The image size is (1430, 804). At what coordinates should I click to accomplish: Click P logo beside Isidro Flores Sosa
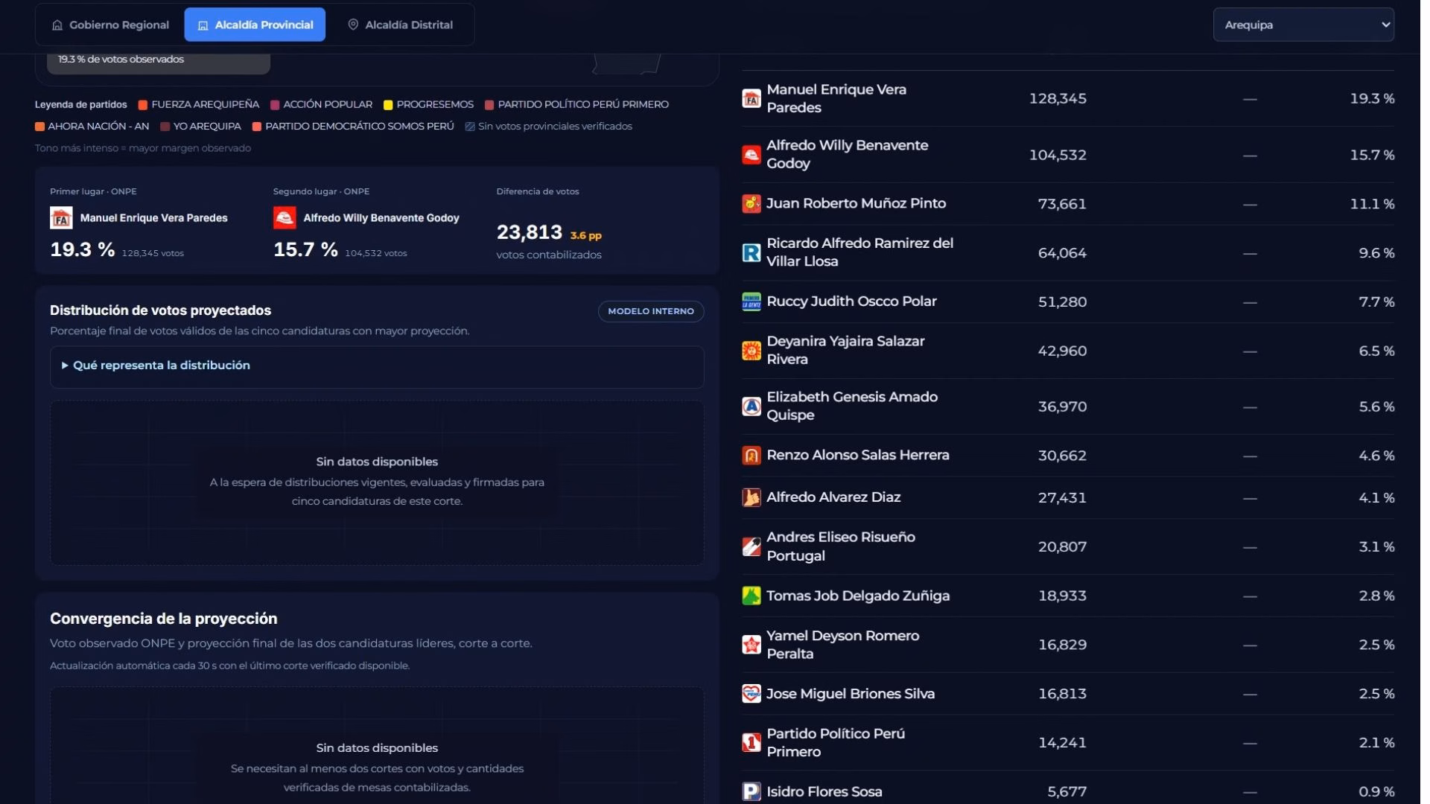click(751, 791)
